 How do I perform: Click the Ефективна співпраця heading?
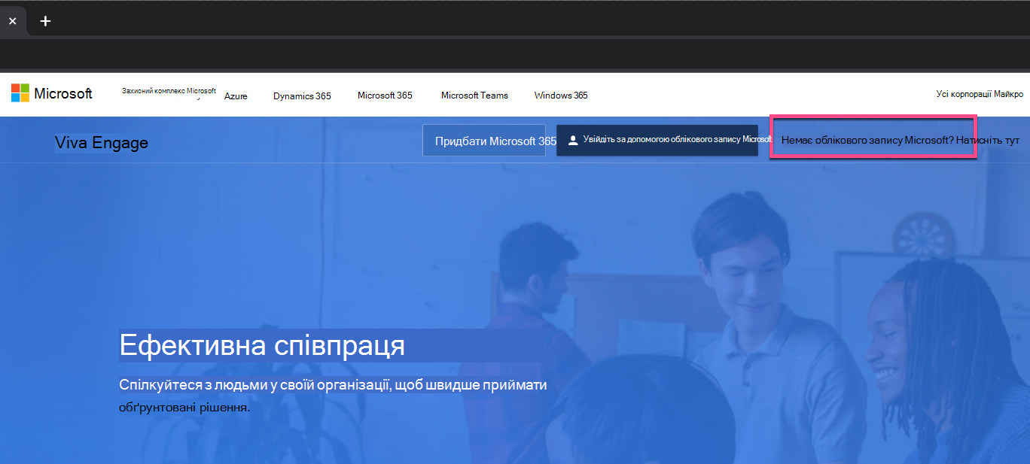point(262,346)
